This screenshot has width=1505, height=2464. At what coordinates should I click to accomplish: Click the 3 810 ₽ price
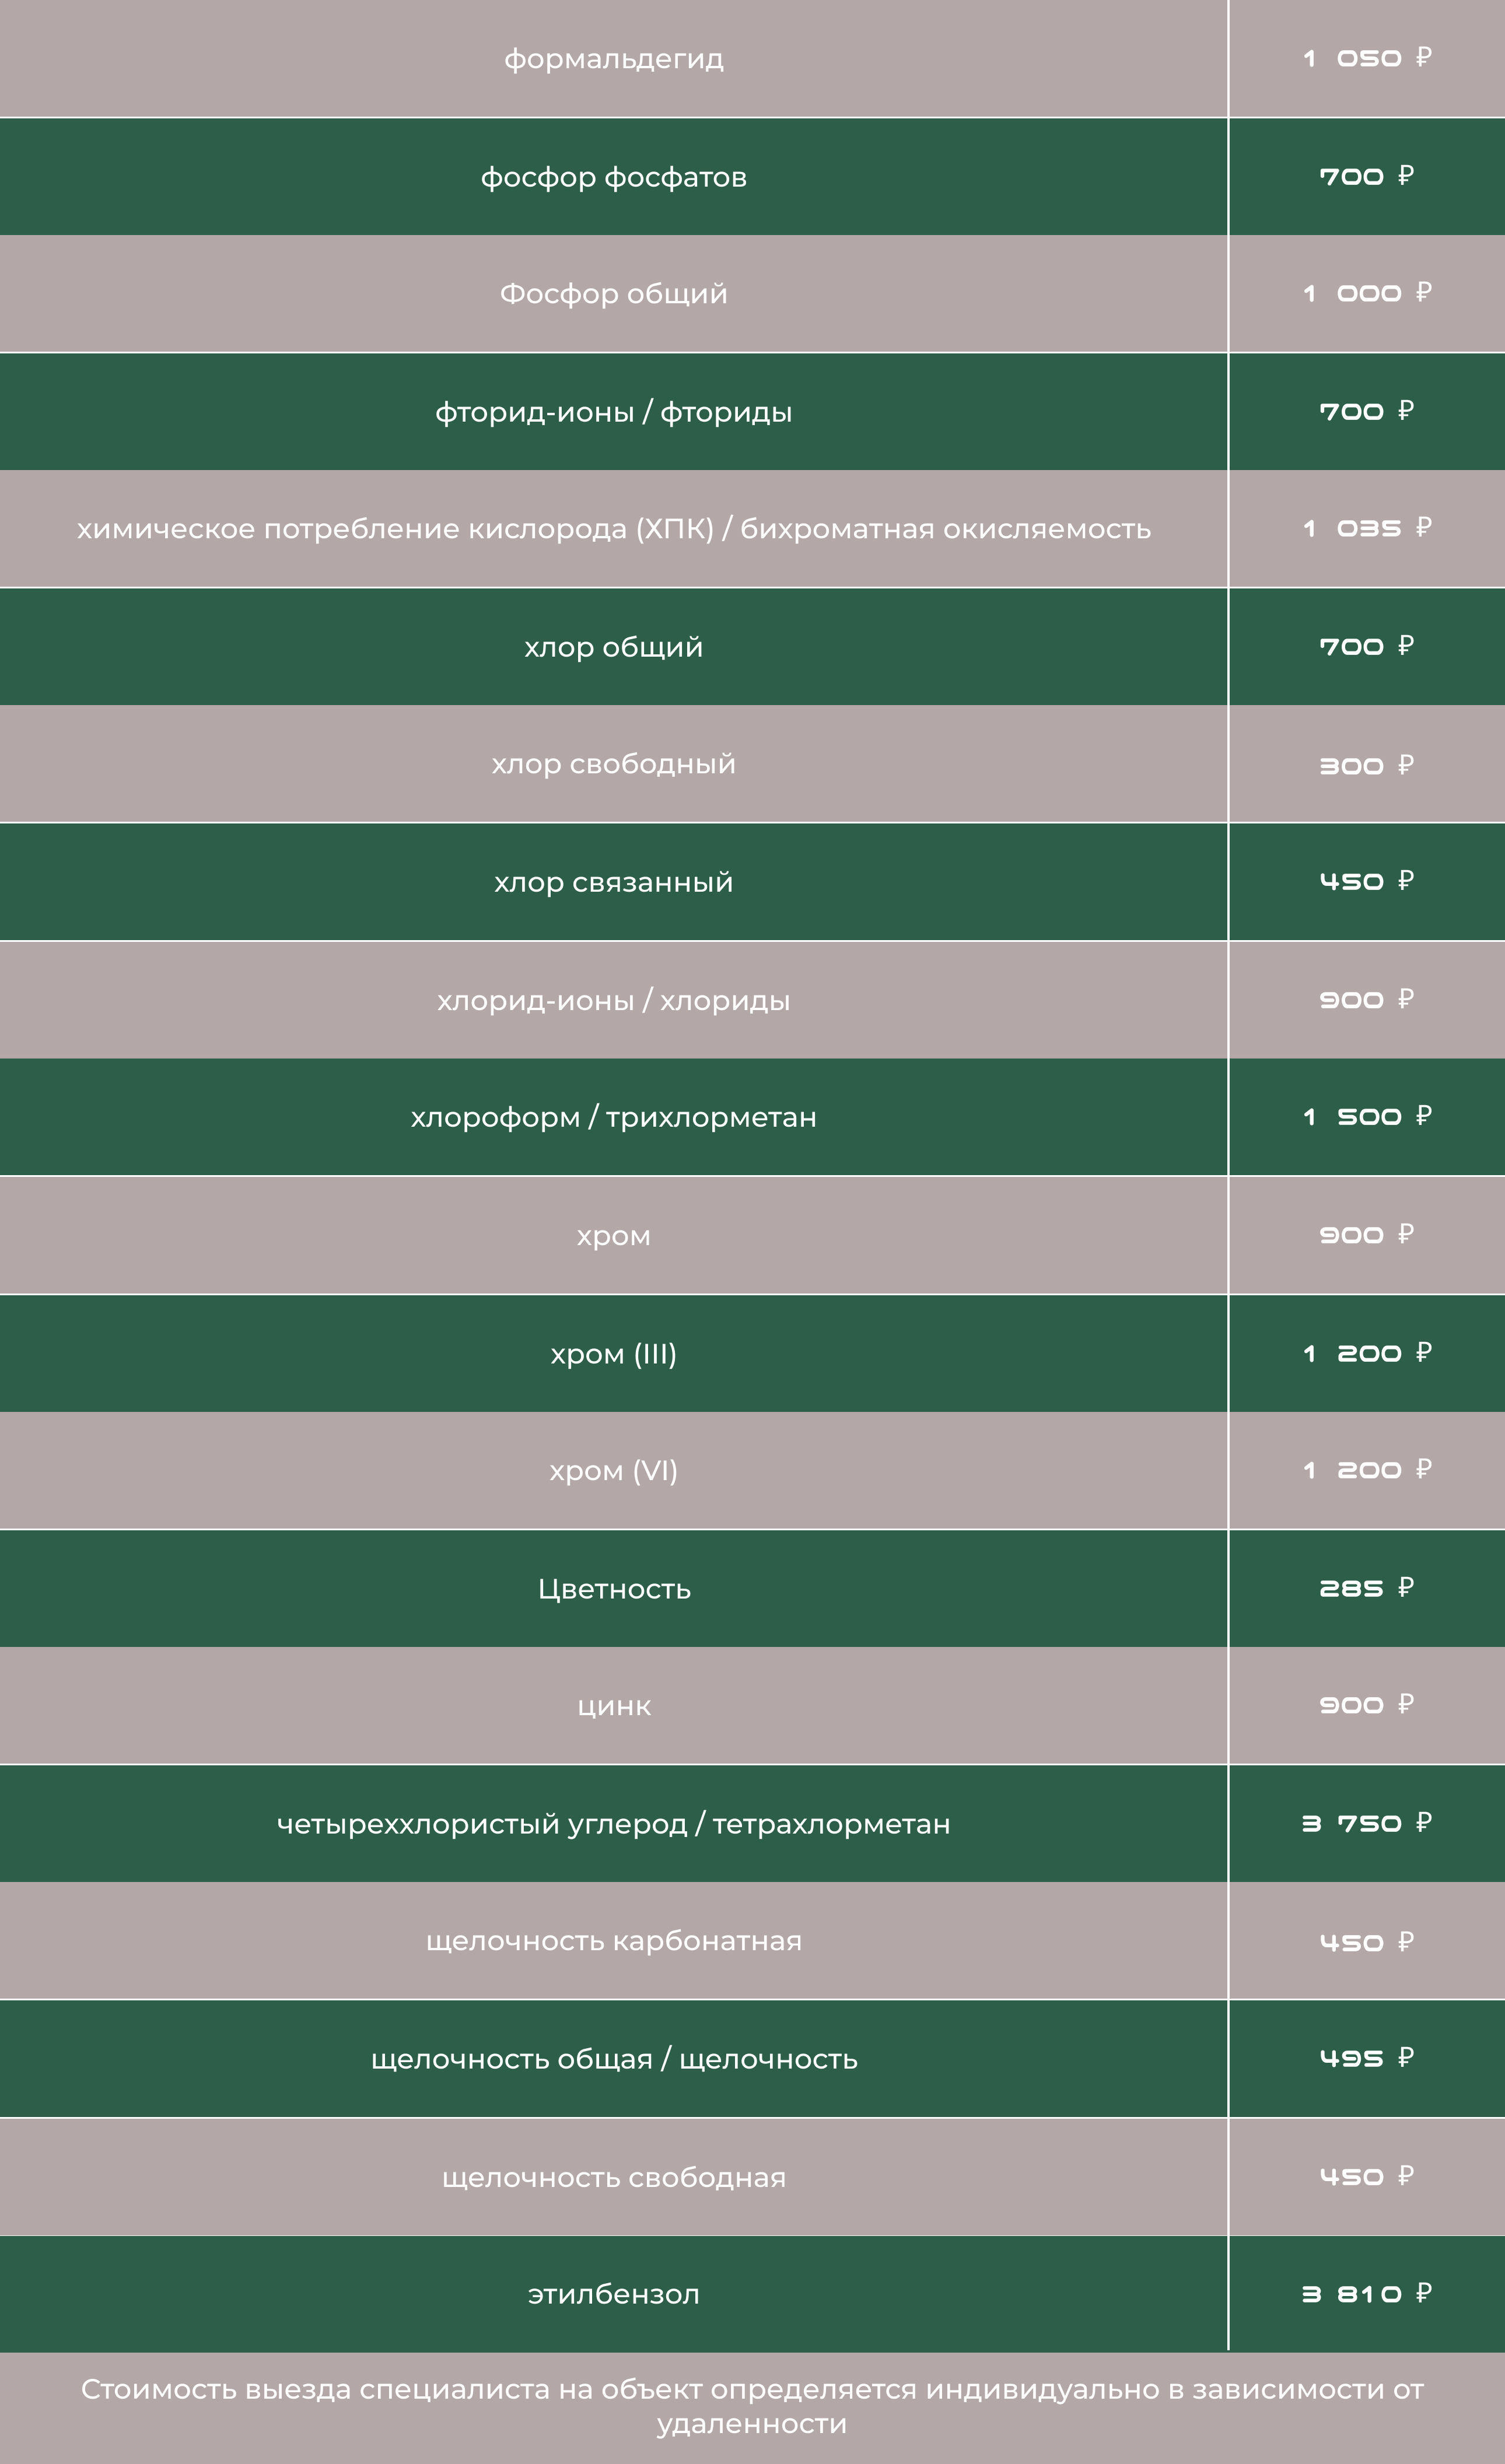pyautogui.click(x=1366, y=2293)
